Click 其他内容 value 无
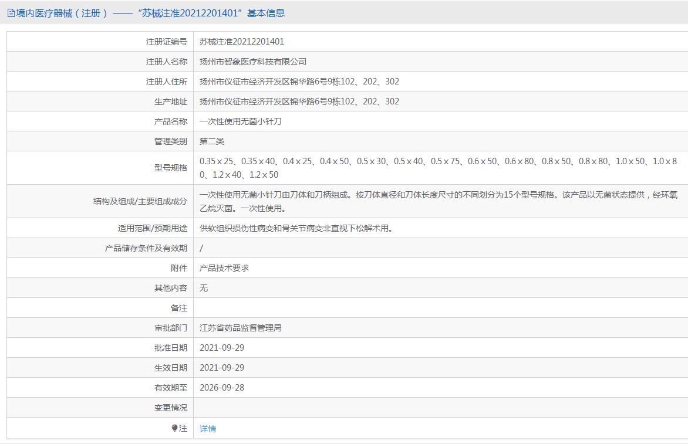This screenshot has height=444, width=688. 204,288
